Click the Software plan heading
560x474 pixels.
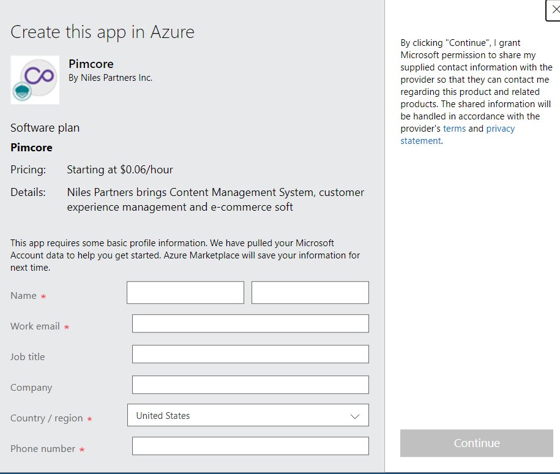[x=45, y=128]
